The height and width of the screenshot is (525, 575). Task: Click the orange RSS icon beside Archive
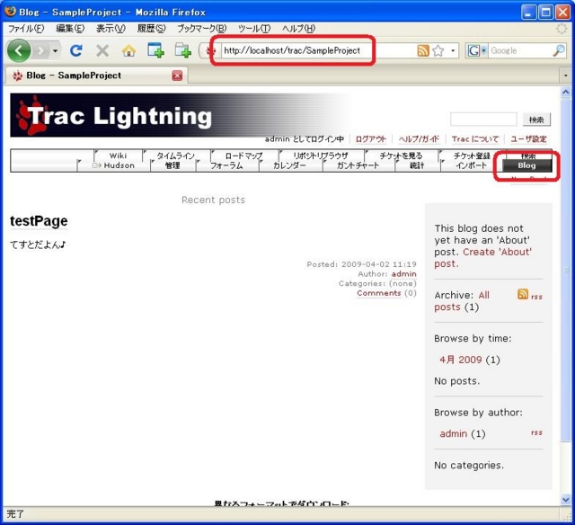[523, 294]
